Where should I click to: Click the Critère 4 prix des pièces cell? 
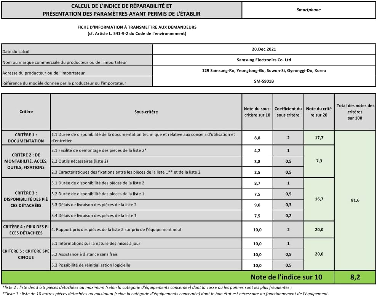[x=26, y=230]
